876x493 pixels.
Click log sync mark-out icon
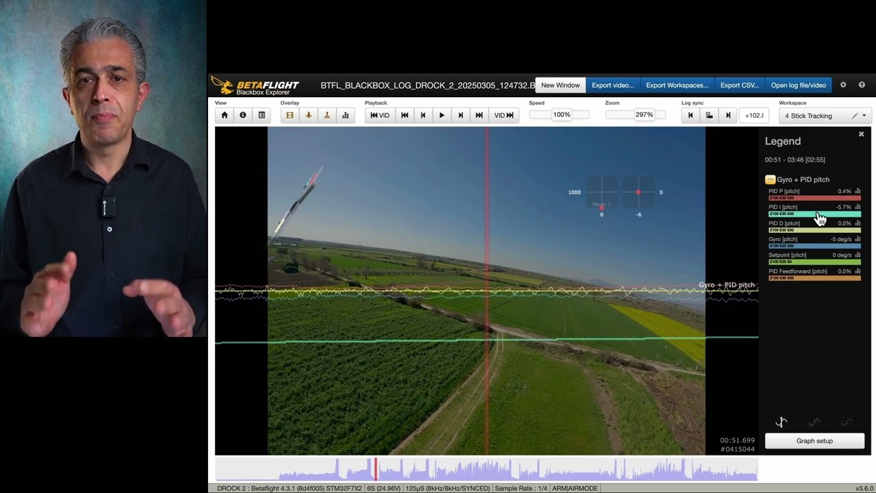point(728,115)
